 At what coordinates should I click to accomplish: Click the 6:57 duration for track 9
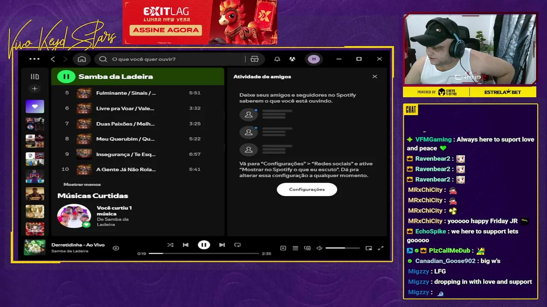tap(195, 154)
